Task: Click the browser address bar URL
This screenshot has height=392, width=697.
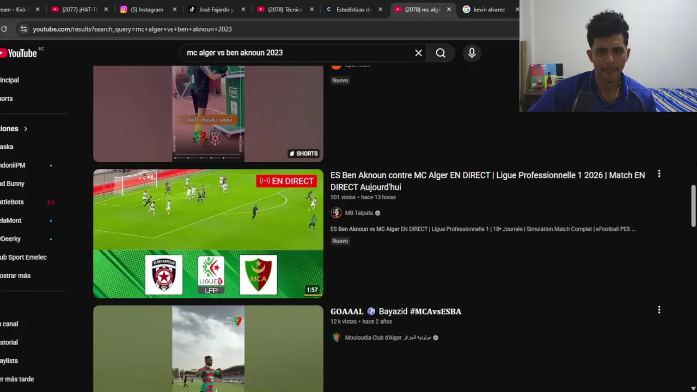Action: point(132,29)
